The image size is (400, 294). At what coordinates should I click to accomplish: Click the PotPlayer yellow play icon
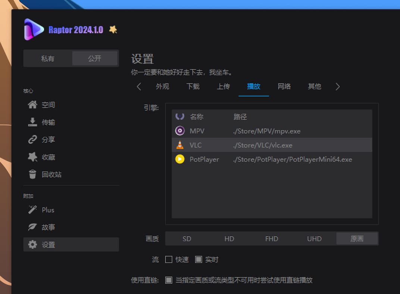(180, 159)
